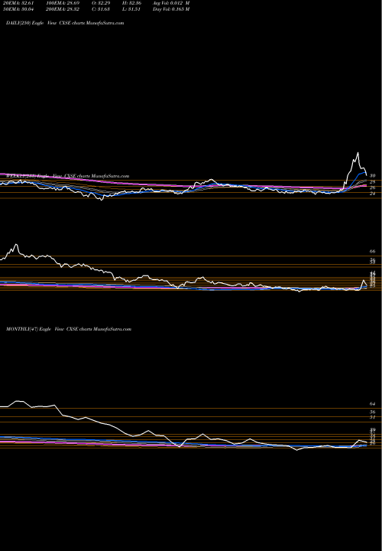Click the 50EMA value readout
Image resolution: width=382 pixels, height=551 pixels.
point(18,9)
